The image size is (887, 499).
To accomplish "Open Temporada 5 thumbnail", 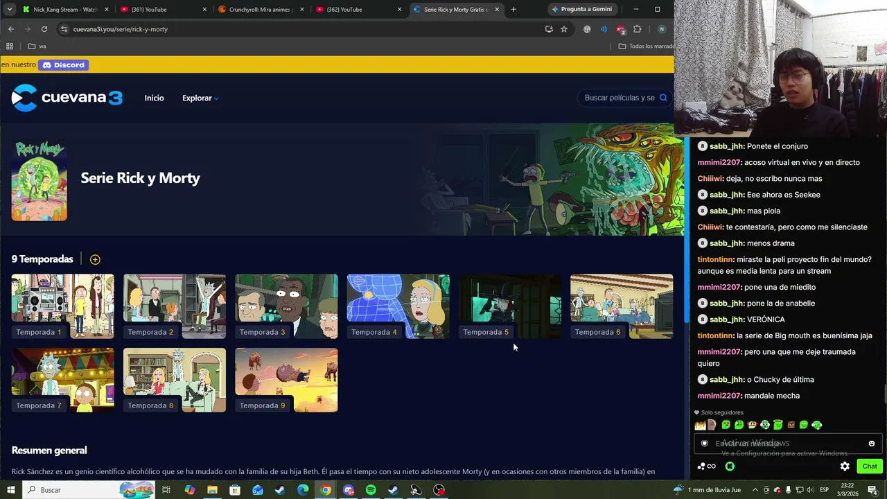I will tap(510, 306).
